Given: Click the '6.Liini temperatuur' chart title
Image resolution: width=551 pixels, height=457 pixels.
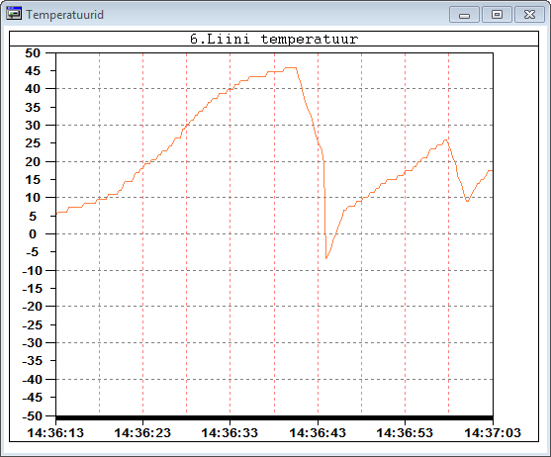Looking at the screenshot, I should tap(274, 39).
